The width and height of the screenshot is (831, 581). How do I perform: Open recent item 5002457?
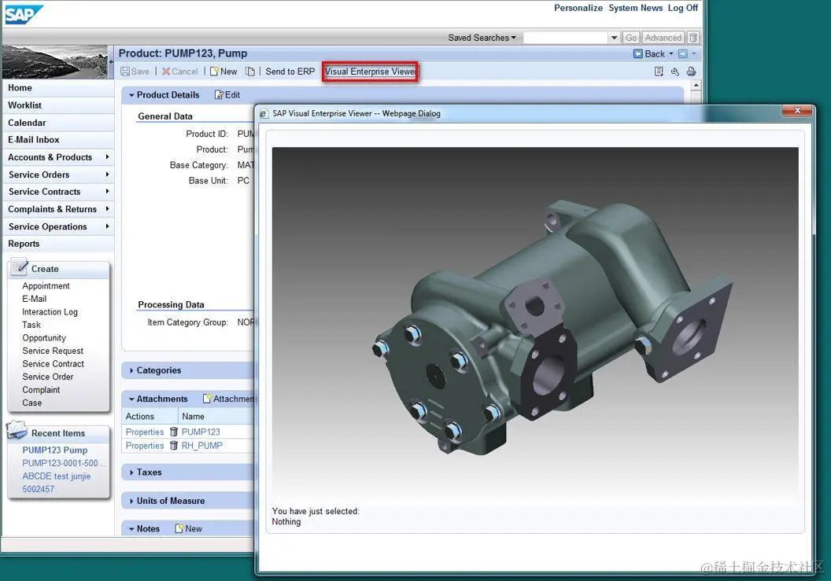(x=38, y=489)
